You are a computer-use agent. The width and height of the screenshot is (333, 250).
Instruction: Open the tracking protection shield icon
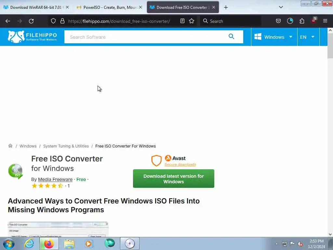click(x=53, y=21)
